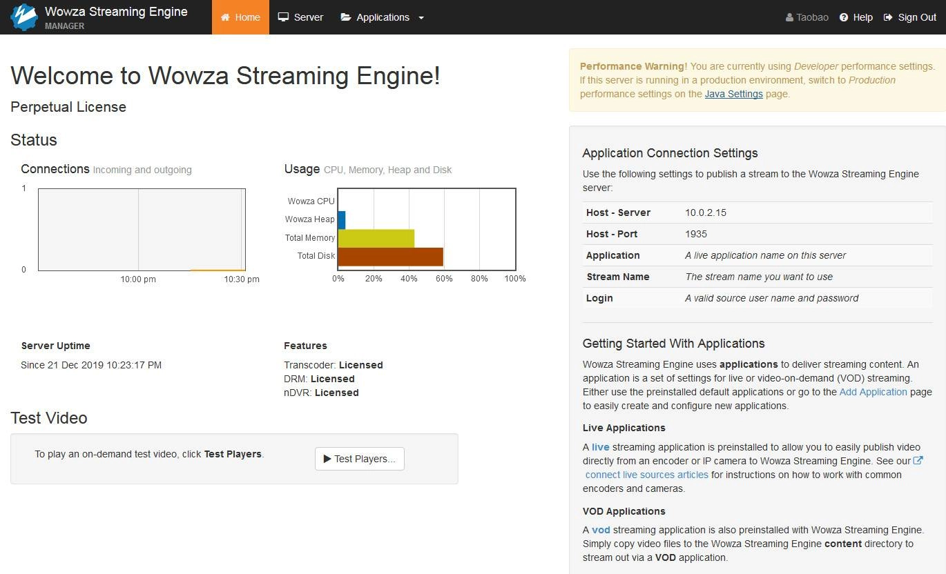Click the blue Wowza Heap usage bar
Image resolution: width=946 pixels, height=574 pixels.
342,219
